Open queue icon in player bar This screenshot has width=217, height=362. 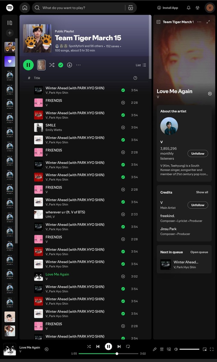pos(162,349)
